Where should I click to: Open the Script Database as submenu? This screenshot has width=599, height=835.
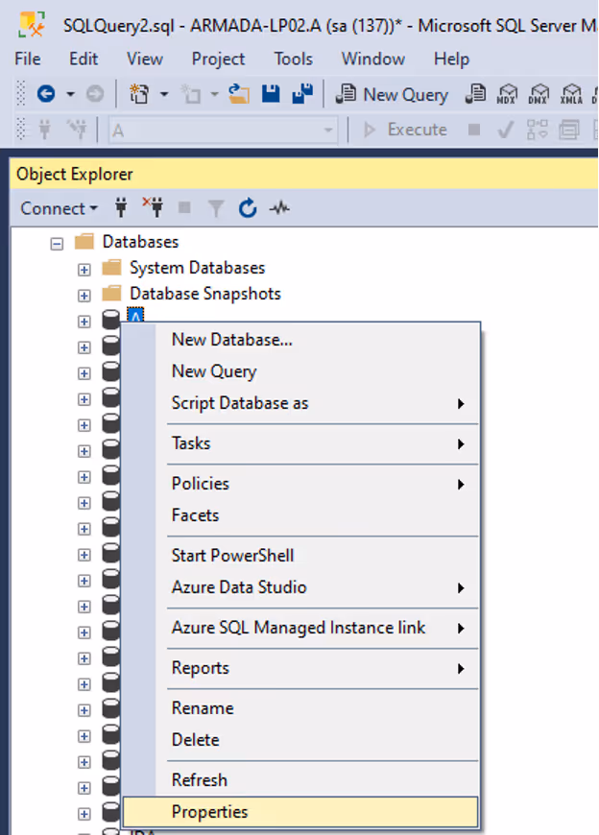click(300, 403)
